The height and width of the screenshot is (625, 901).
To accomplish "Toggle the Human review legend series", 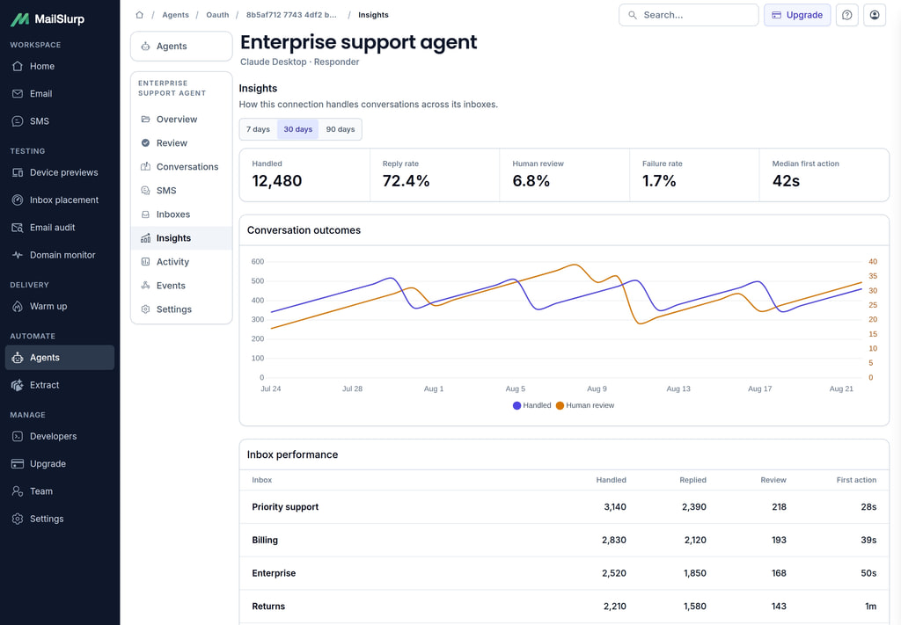I will [585, 405].
